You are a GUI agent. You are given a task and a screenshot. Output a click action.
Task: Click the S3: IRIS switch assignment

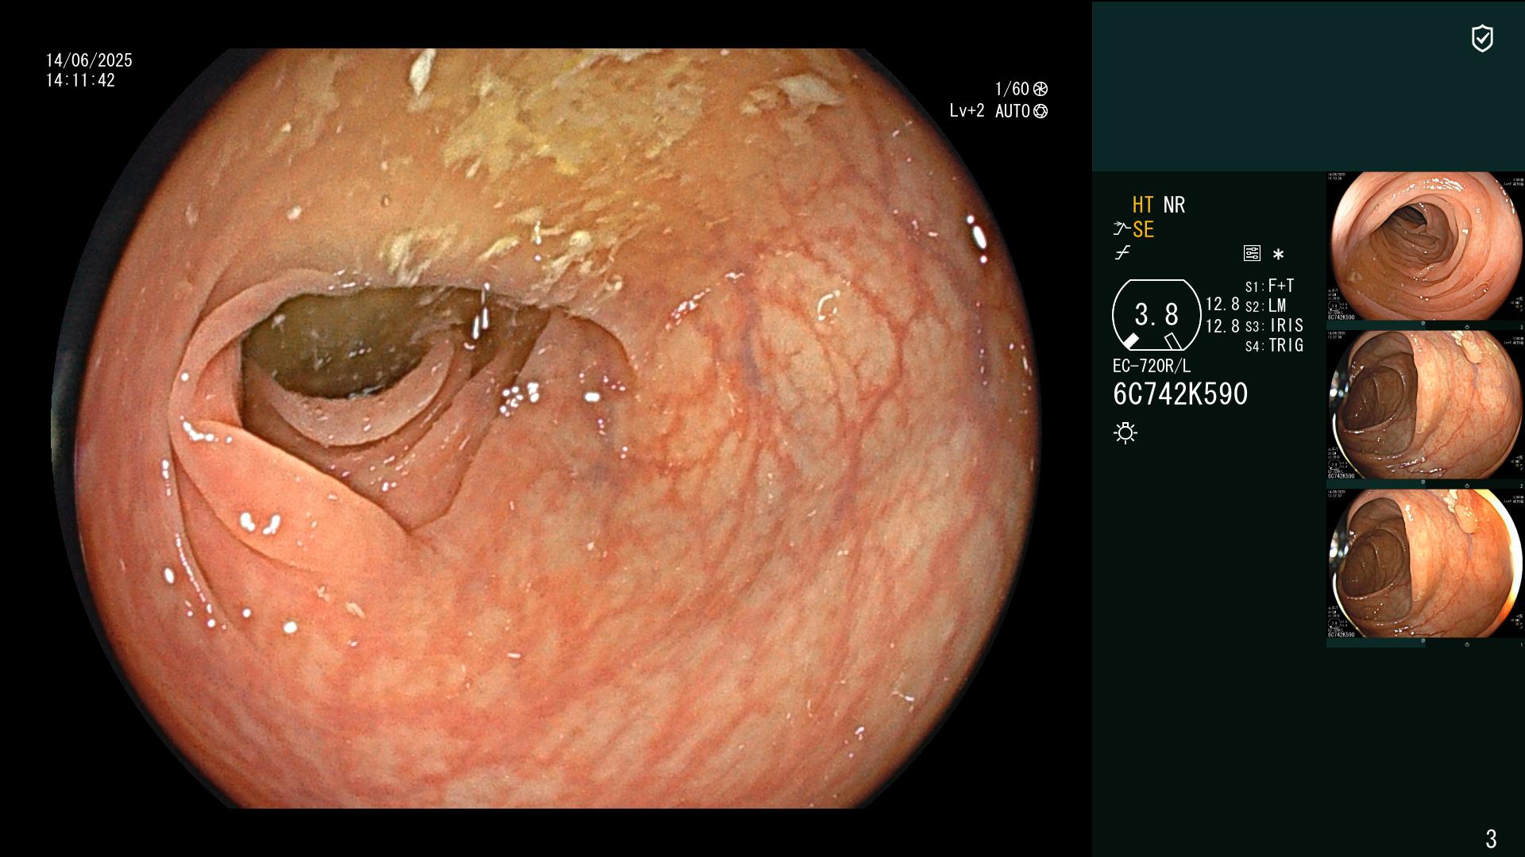click(1274, 325)
